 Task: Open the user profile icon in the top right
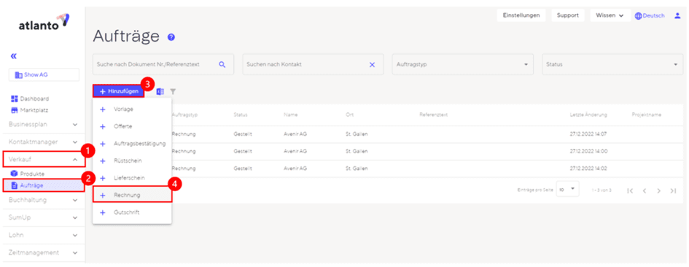click(677, 15)
